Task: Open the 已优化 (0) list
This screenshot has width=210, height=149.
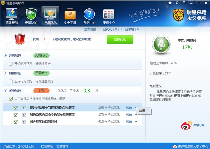Action: point(111,29)
